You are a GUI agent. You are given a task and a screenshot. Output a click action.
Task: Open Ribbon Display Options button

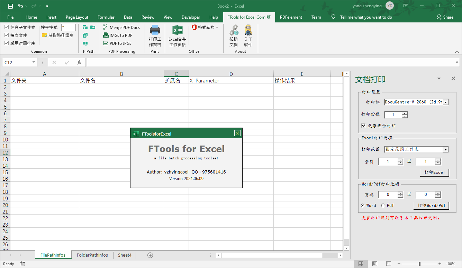pos(406,6)
